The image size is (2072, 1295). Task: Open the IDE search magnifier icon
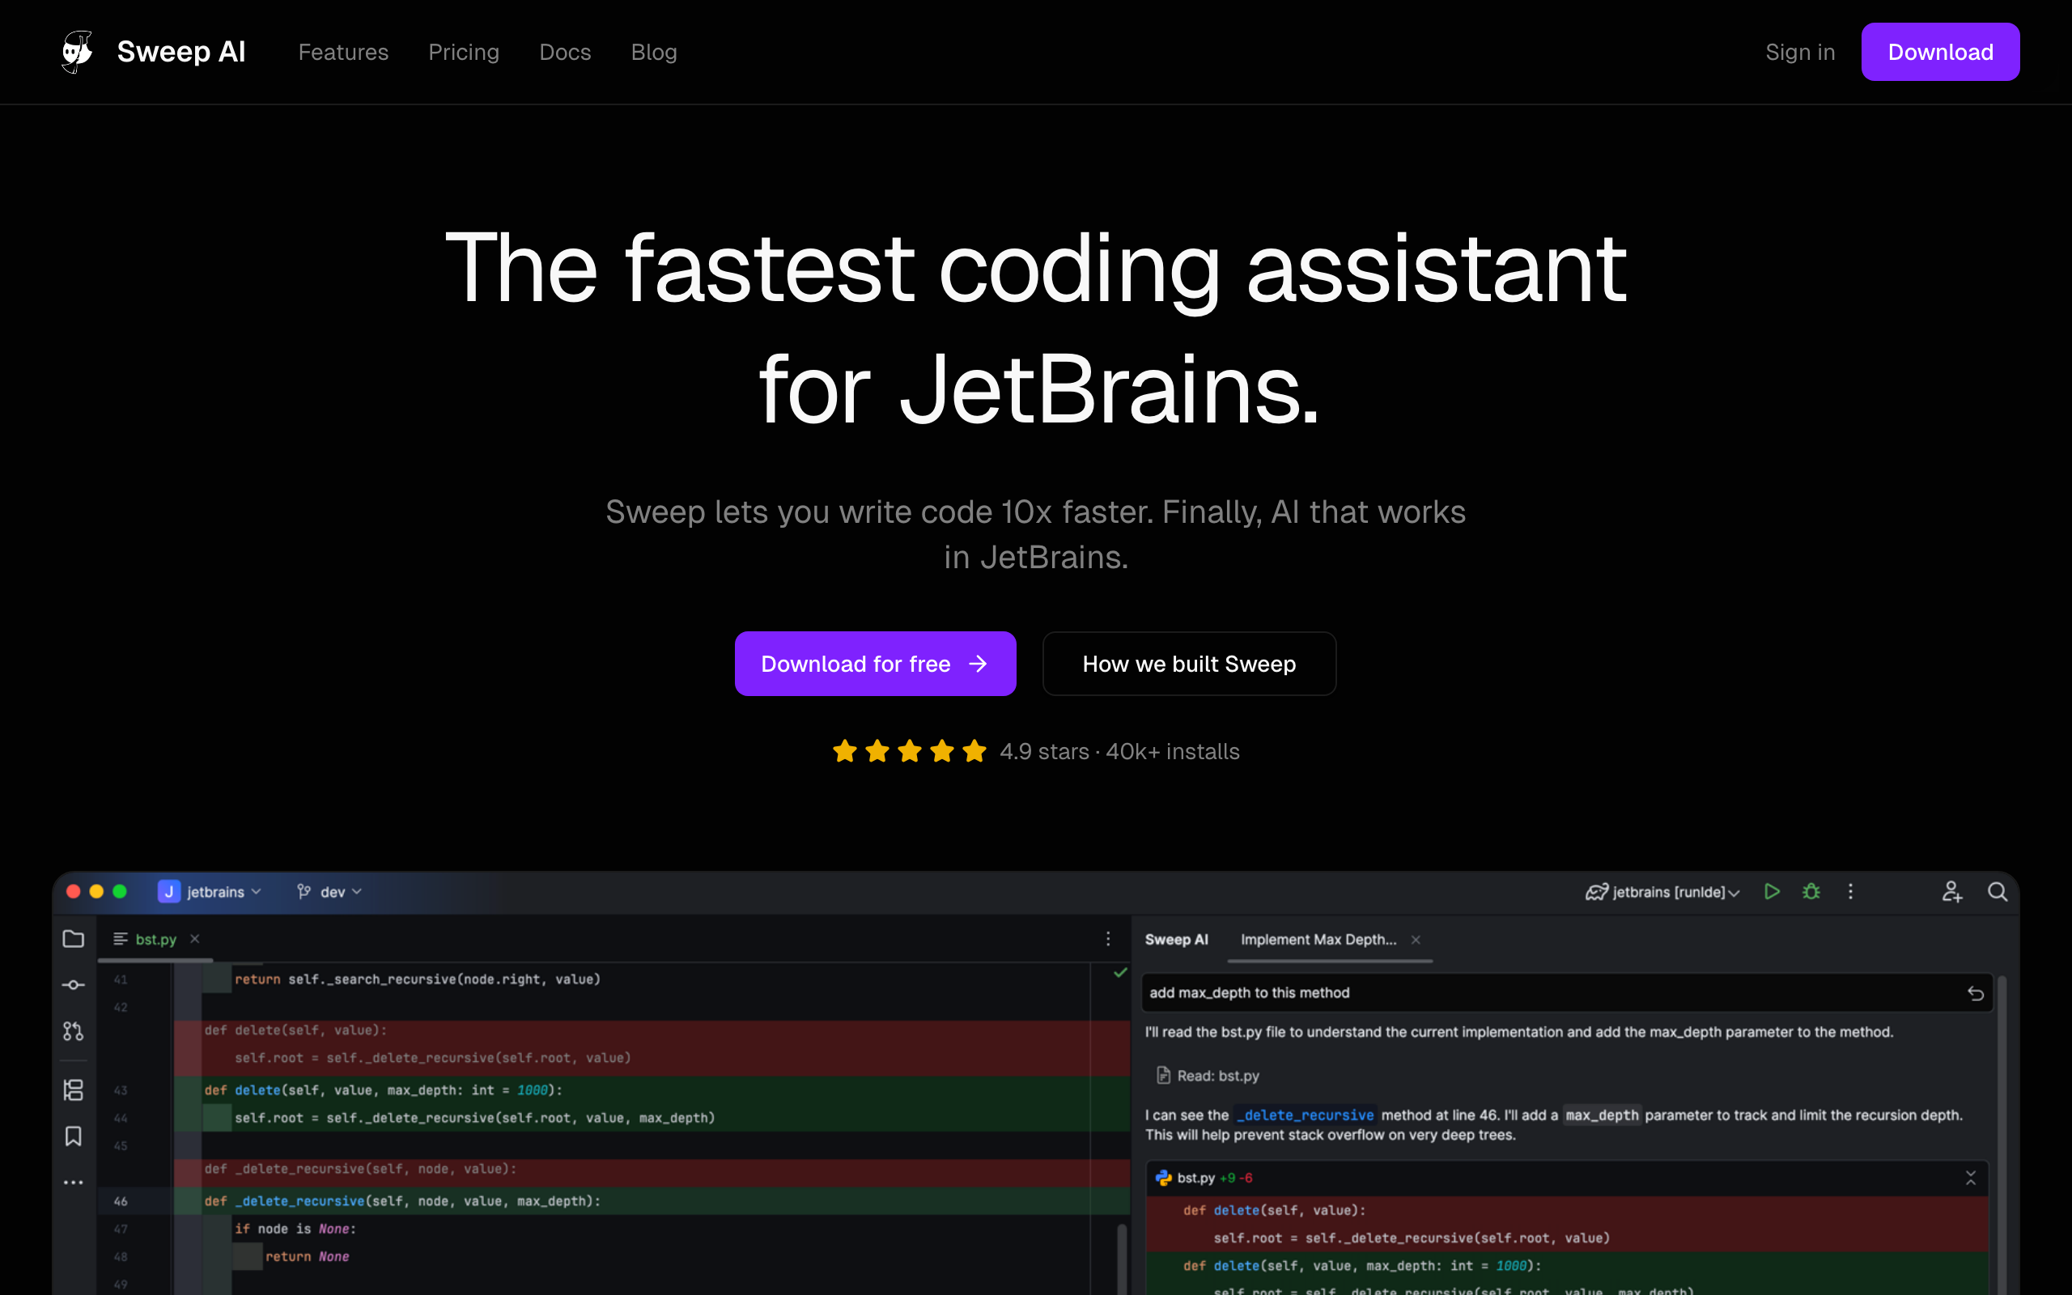(1997, 892)
